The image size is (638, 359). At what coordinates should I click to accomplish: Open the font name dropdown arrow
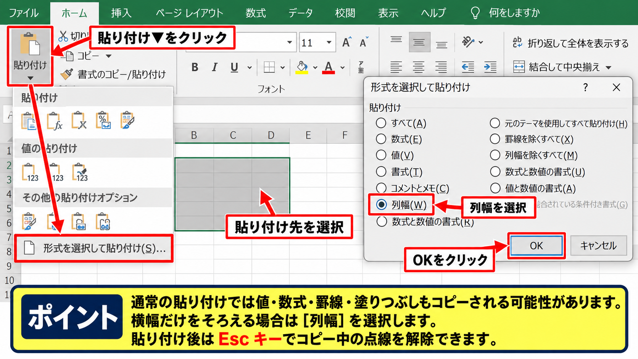tap(289, 42)
